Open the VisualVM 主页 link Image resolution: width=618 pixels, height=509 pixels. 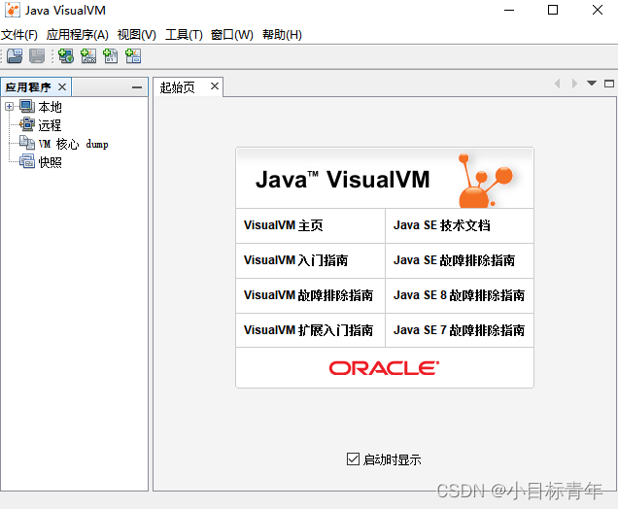coord(283,225)
